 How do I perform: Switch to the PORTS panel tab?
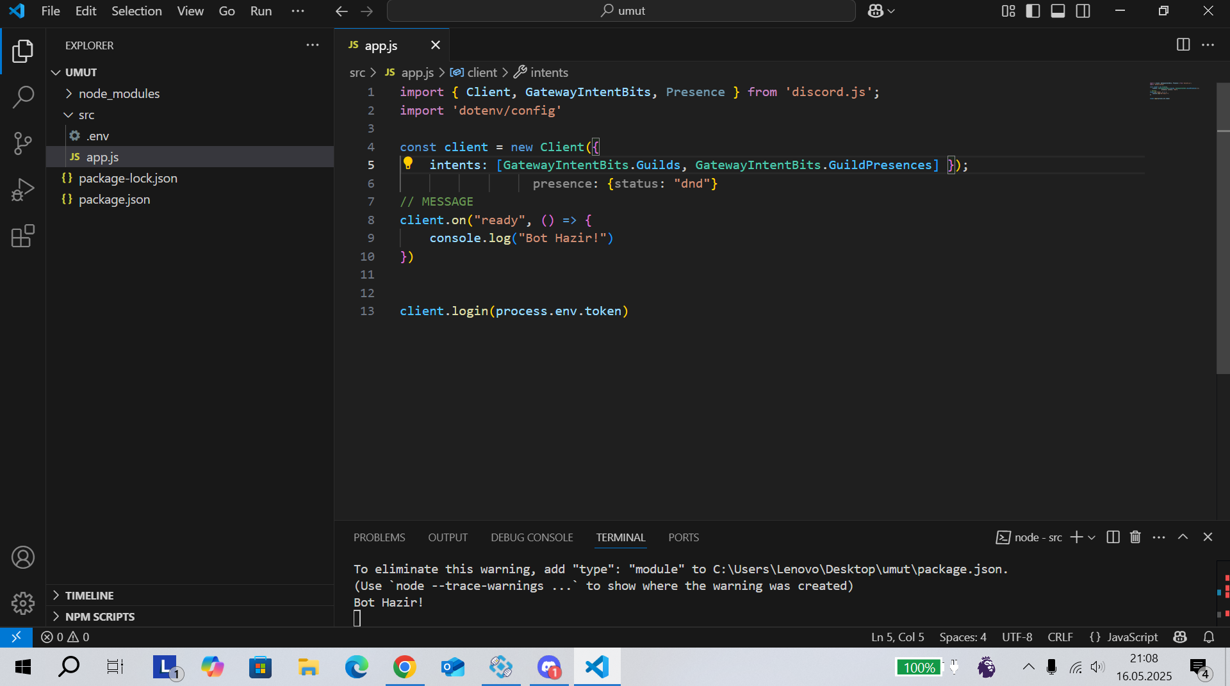[684, 537]
